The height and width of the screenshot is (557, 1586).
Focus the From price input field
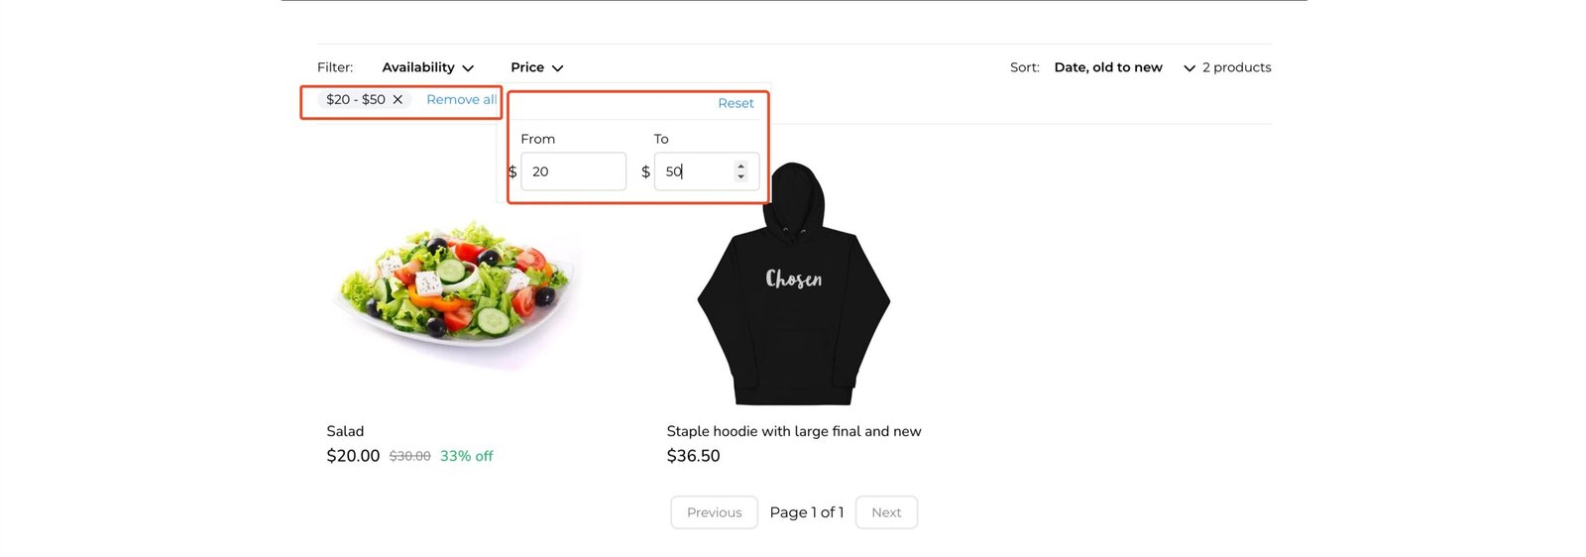click(x=573, y=171)
